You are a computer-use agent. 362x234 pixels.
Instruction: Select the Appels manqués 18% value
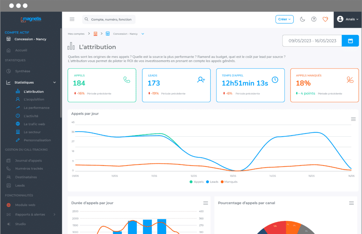tap(303, 83)
